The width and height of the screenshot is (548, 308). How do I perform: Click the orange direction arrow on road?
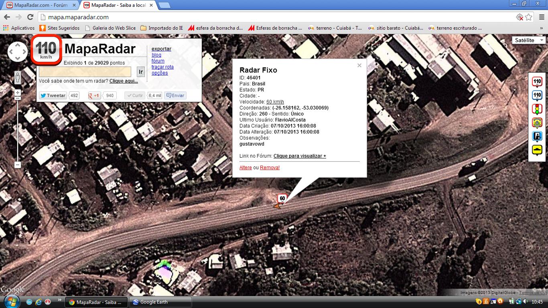[276, 206]
